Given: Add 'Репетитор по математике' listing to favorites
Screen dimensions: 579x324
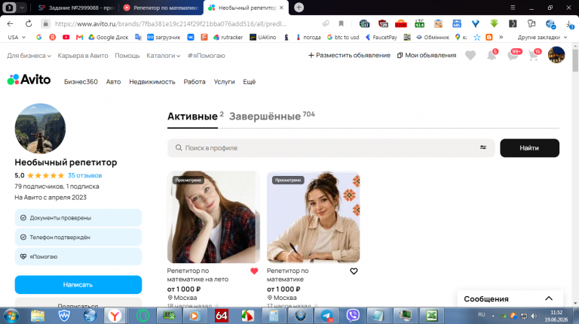Looking at the screenshot, I should pos(354,271).
